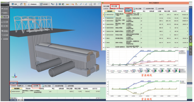194x102 pixels.
Task: Switch to 清单工程量 tab at bottom panel
Action: [20, 100]
